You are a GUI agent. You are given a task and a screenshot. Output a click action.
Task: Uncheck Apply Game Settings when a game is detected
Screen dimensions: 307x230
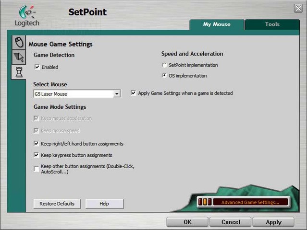(134, 93)
